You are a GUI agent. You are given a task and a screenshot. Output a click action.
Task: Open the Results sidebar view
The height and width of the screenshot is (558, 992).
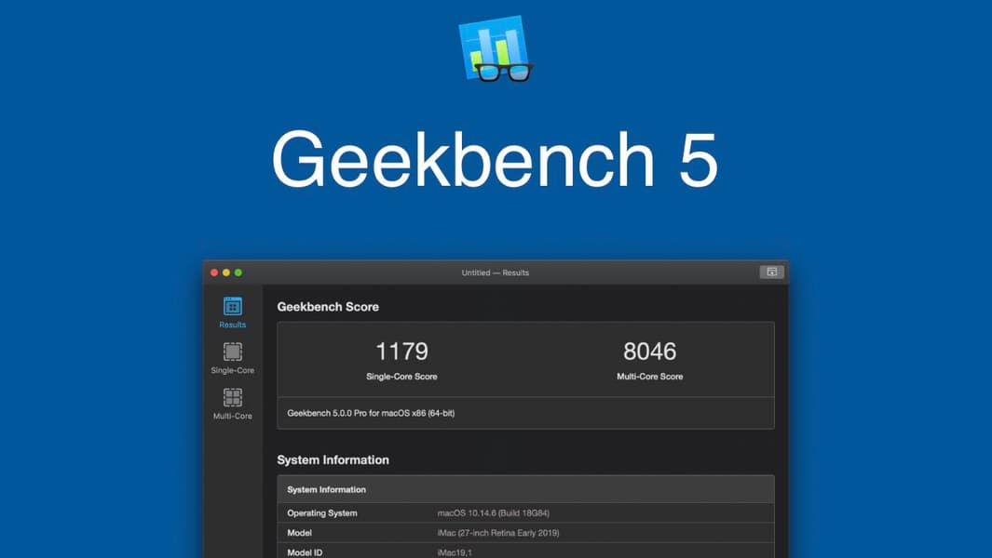tap(232, 312)
